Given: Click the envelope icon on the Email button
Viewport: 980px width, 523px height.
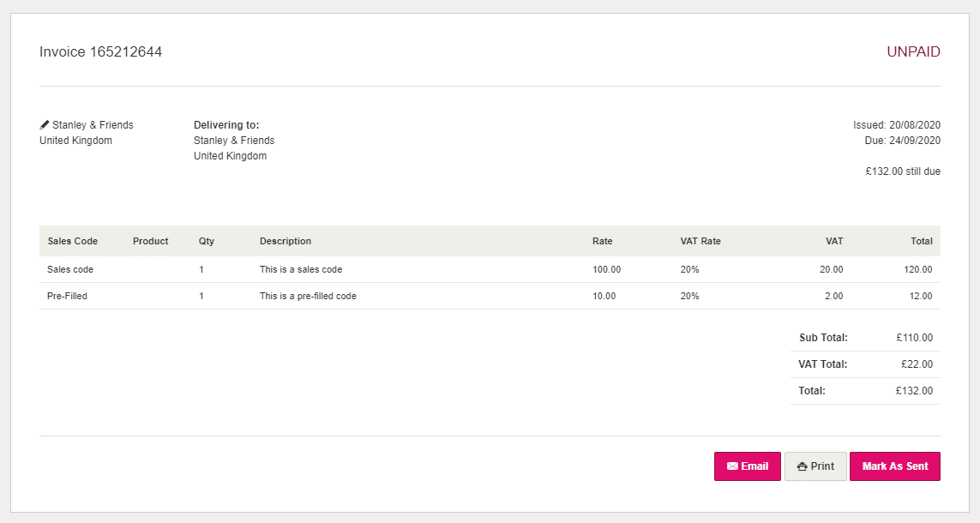Looking at the screenshot, I should (732, 466).
